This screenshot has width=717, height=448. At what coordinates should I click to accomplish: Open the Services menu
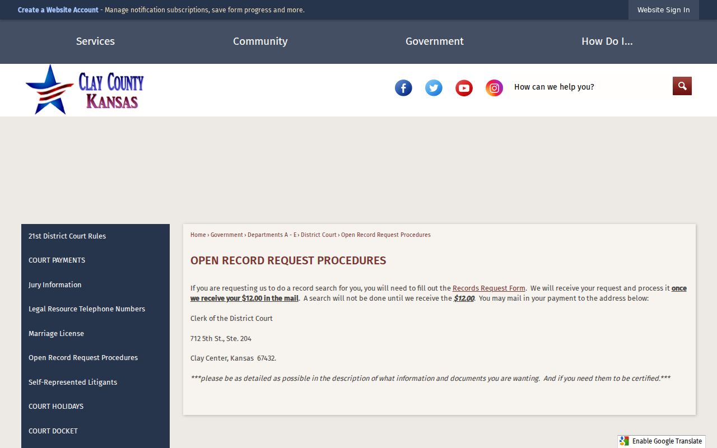(95, 41)
